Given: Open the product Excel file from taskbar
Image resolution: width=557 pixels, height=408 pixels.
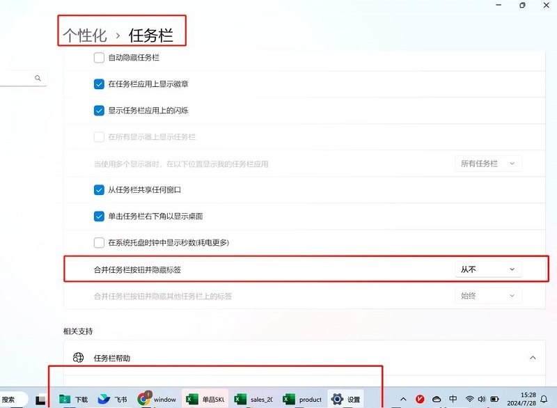Looking at the screenshot, I should (299, 399).
